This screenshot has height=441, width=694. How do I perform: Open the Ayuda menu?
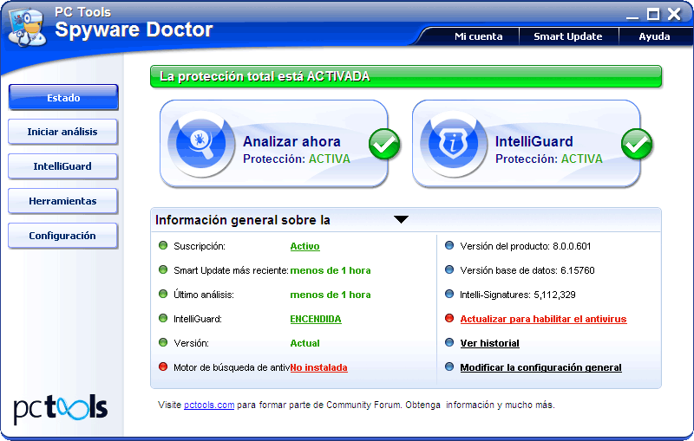pos(654,36)
